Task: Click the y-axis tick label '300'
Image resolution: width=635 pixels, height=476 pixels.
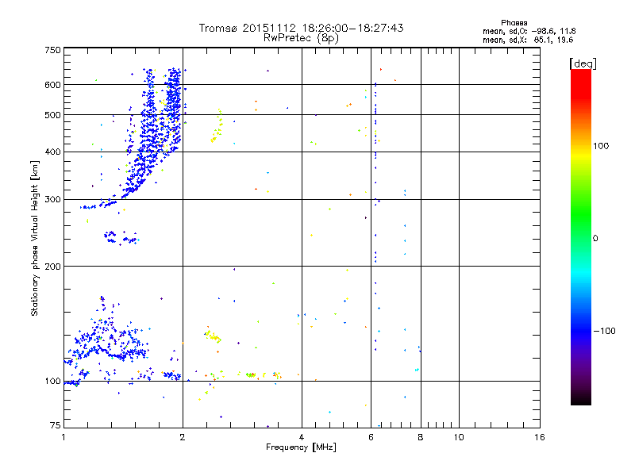Action: tap(52, 200)
